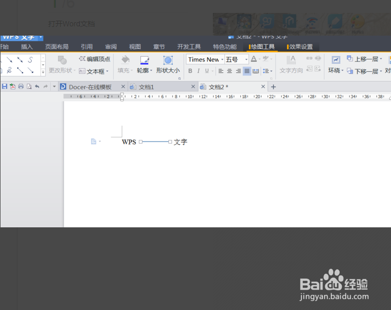Click the paragraph layout icon beside document text

pyautogui.click(x=94, y=142)
